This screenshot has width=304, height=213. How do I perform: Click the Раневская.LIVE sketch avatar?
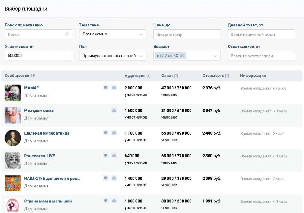13,160
